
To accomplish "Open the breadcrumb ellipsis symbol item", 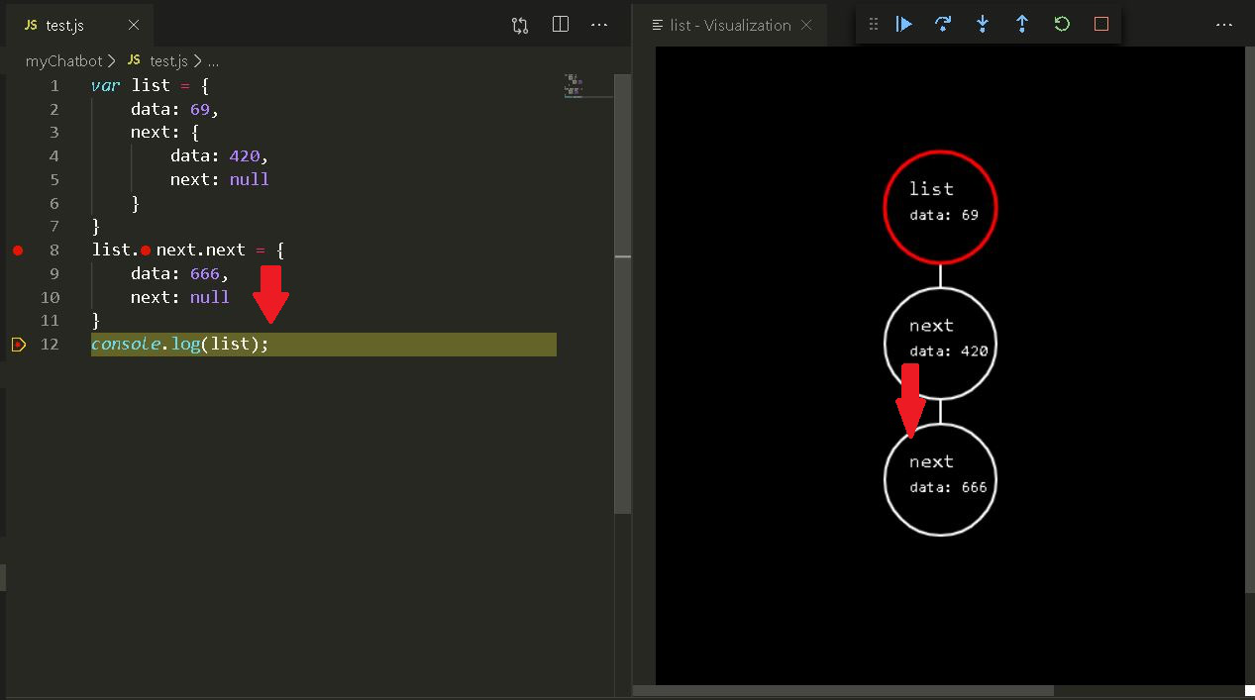I will point(213,60).
